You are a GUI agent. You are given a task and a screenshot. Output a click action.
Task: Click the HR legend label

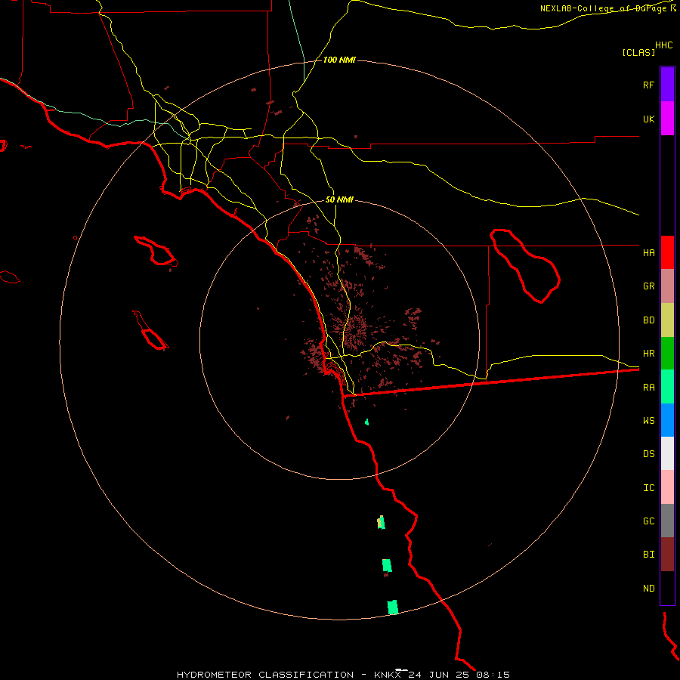(x=648, y=354)
